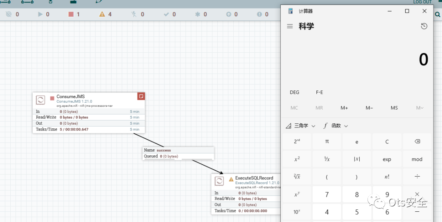The height and width of the screenshot is (222, 442).
Task: Toggle the 2nd function key
Action: point(297,141)
